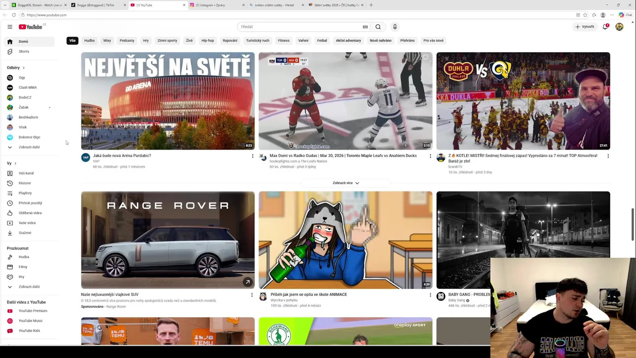Open YouTube Premium link
The height and width of the screenshot is (358, 636).
pos(29,311)
